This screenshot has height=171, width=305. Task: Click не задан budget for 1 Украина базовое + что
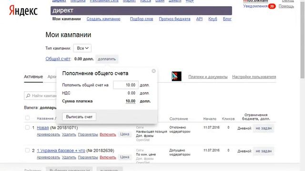pyautogui.click(x=264, y=151)
